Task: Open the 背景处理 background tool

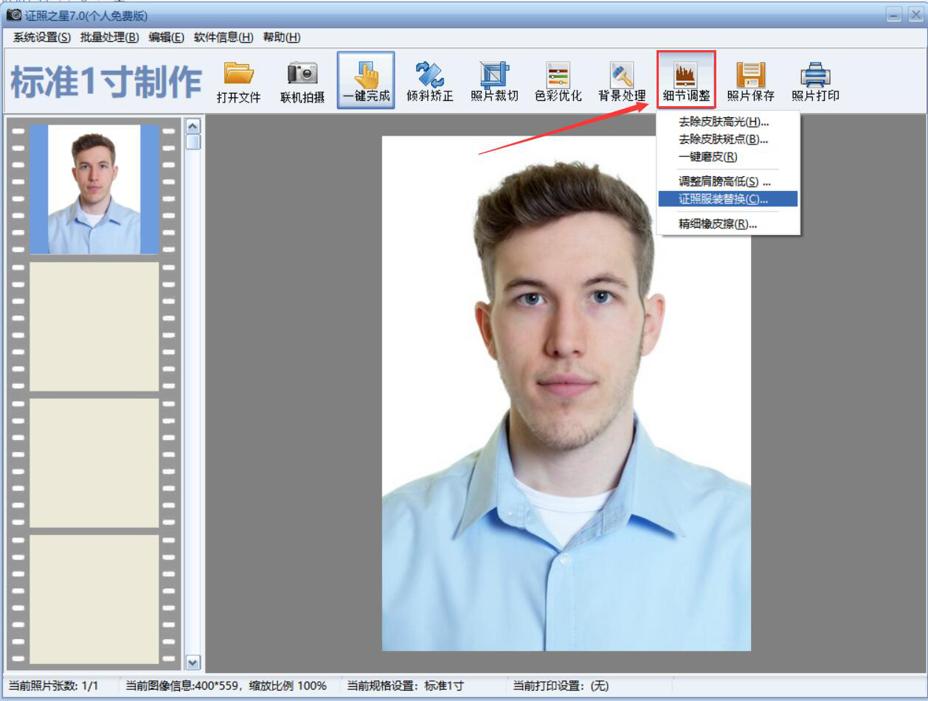Action: tap(621, 74)
